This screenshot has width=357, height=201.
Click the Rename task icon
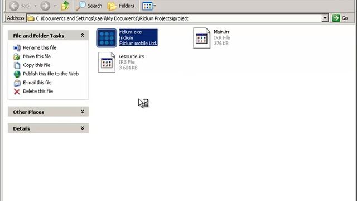17,48
